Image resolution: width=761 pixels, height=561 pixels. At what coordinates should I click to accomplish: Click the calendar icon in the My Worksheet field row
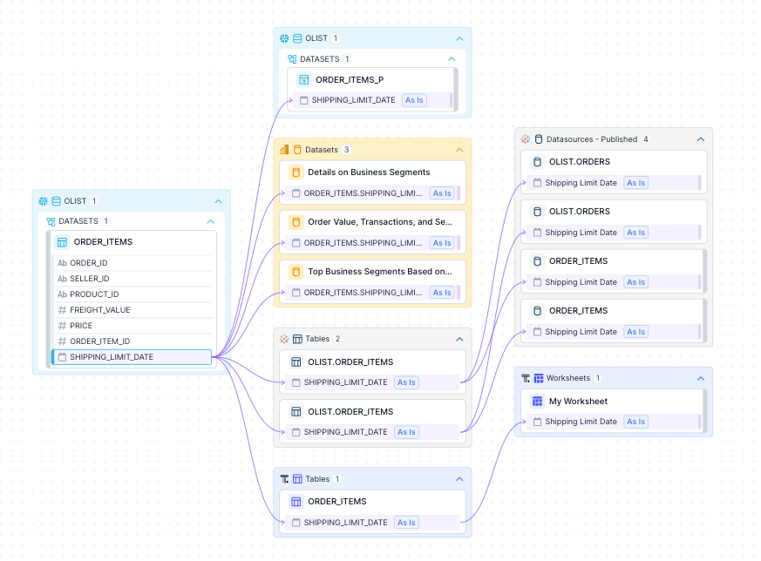pyautogui.click(x=536, y=422)
